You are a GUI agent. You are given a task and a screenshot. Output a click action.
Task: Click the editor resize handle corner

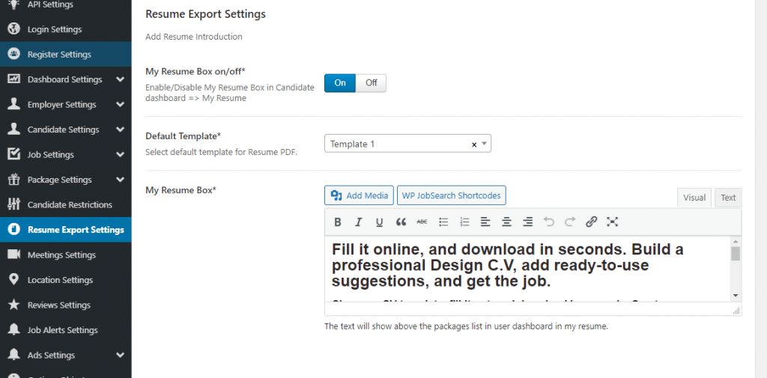(x=737, y=311)
